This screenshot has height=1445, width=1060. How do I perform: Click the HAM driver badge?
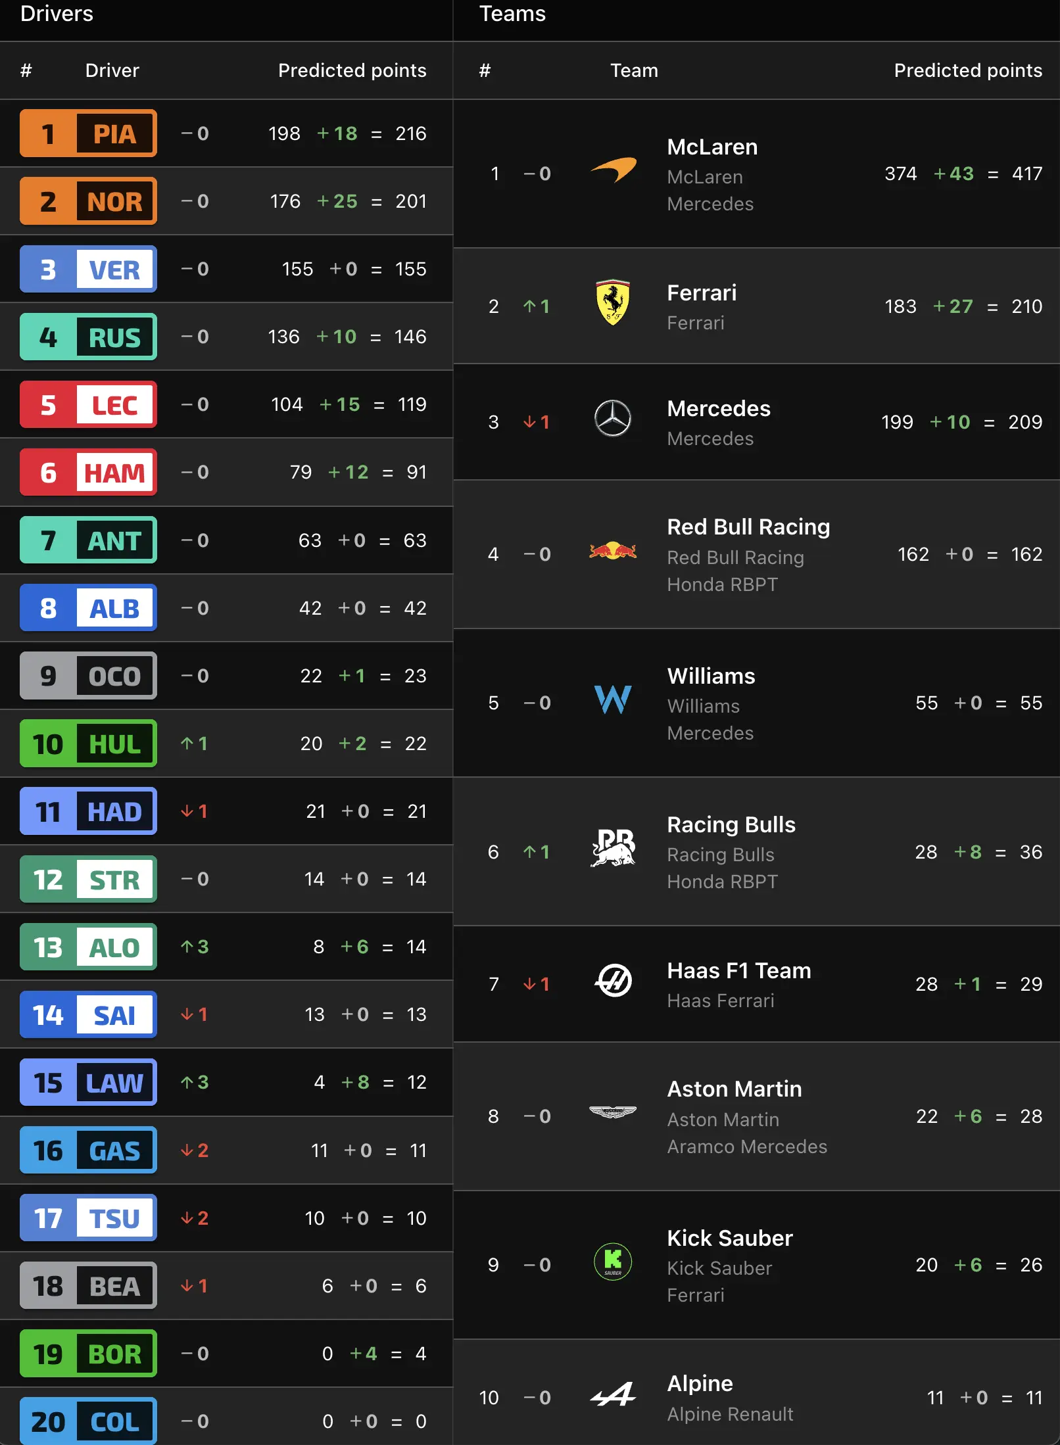88,472
